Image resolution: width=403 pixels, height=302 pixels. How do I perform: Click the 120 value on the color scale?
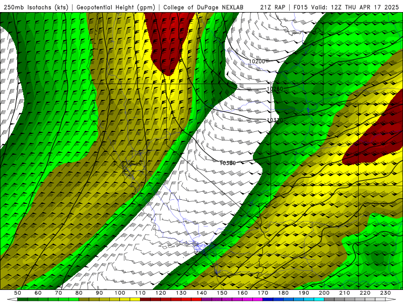(161, 293)
